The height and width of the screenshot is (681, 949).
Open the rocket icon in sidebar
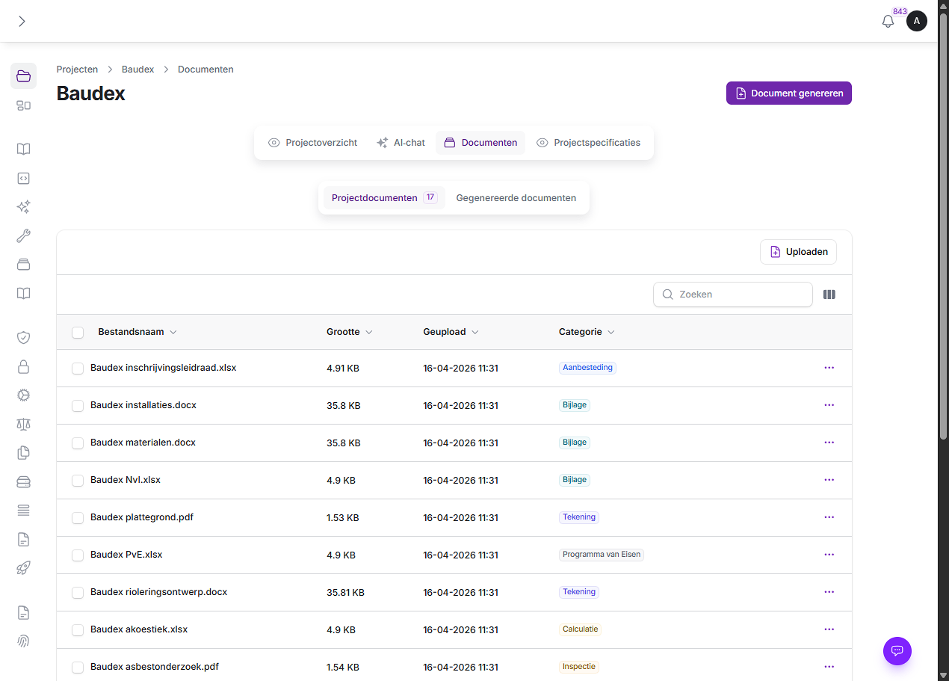(x=23, y=568)
